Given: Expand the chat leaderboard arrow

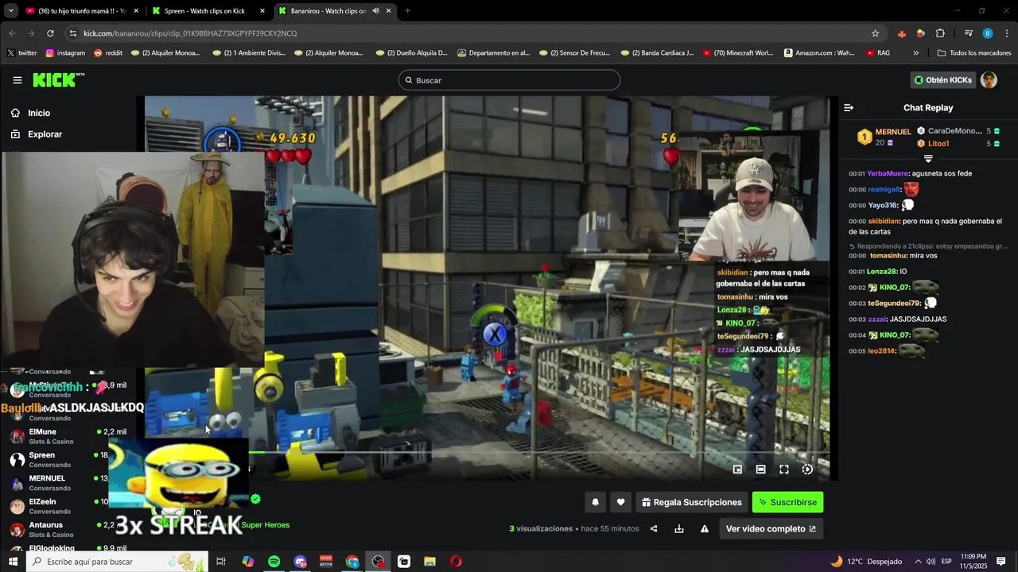Looking at the screenshot, I should coord(928,159).
